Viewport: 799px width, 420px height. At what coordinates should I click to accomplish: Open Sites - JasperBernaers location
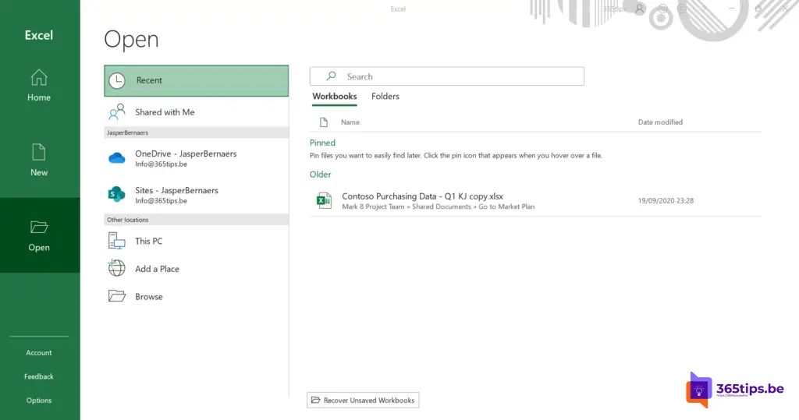coord(196,195)
